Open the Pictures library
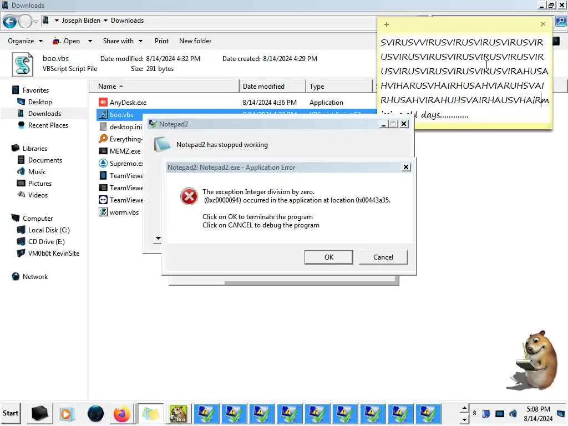This screenshot has height=426, width=568. pos(40,183)
